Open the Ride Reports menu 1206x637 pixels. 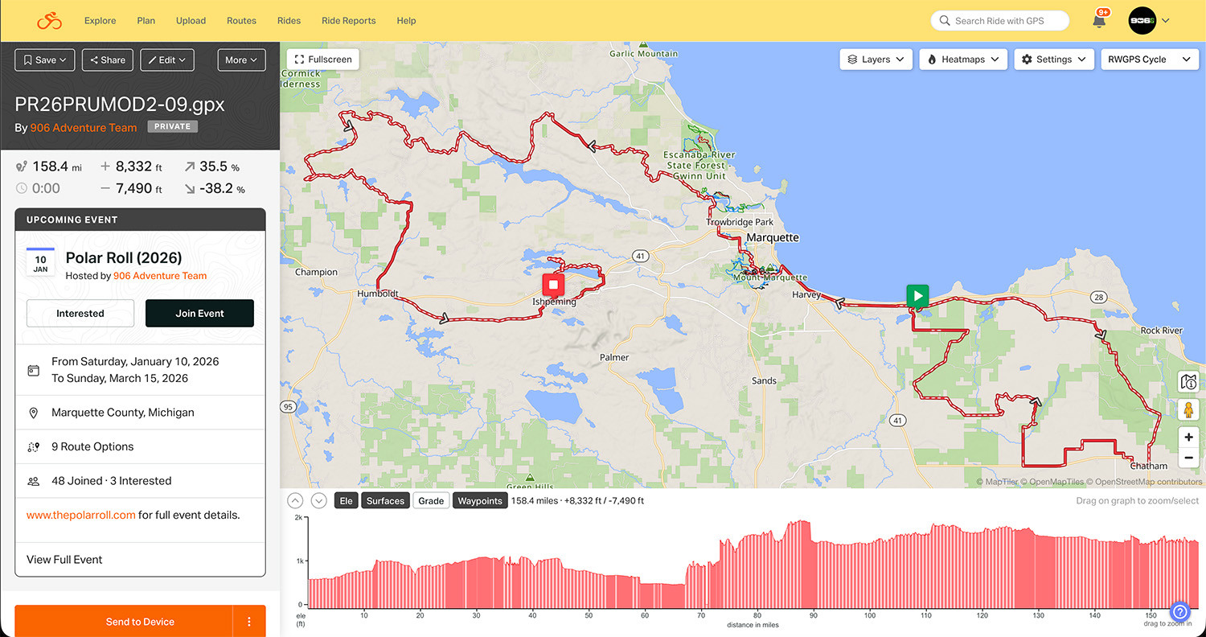click(x=348, y=21)
